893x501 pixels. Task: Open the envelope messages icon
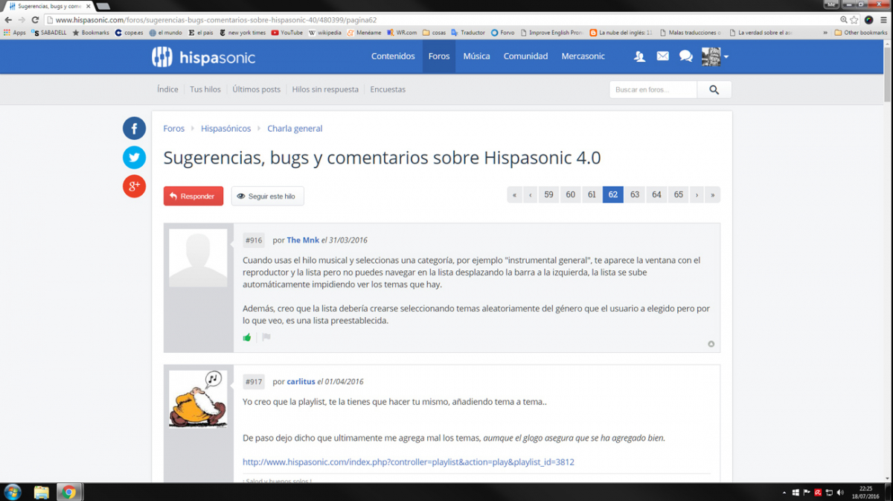[x=662, y=57]
